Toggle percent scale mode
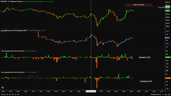Viewport: 171px width, 96px height. coord(163,94)
